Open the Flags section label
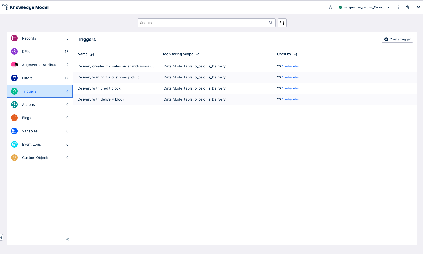Image resolution: width=423 pixels, height=254 pixels. [27, 118]
